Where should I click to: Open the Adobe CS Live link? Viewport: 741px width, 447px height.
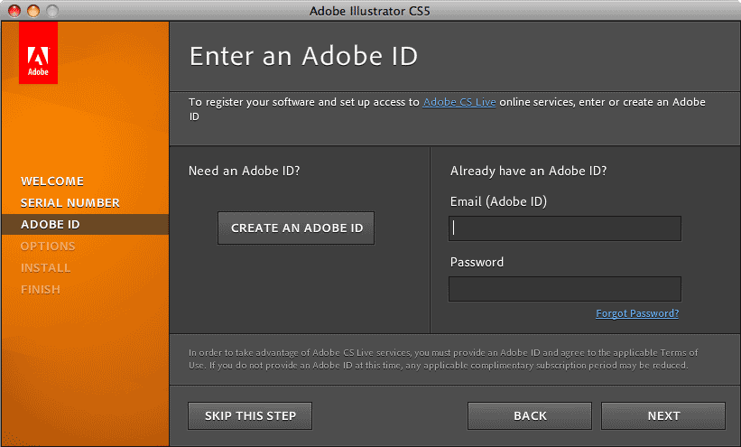click(458, 102)
